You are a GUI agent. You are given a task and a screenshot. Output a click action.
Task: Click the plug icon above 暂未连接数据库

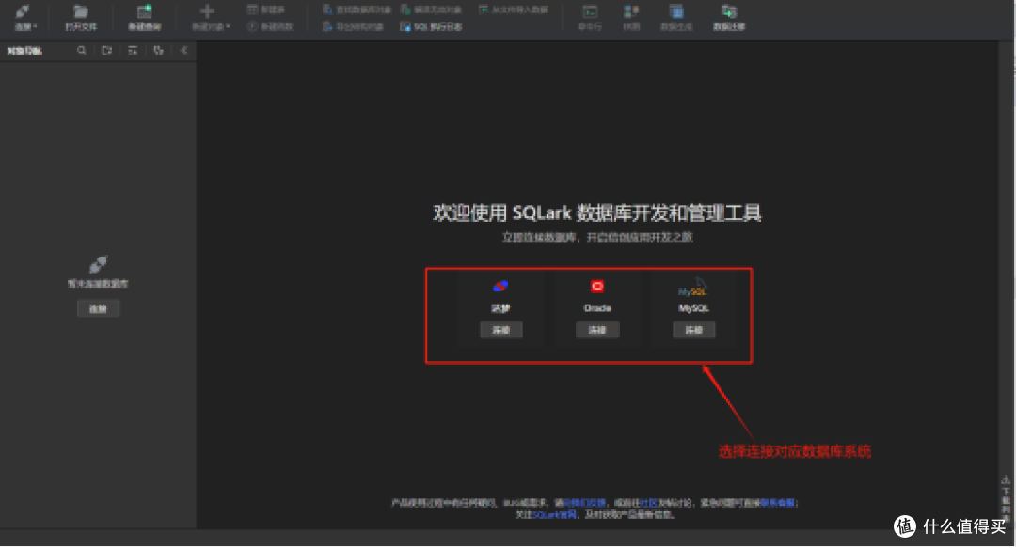pos(98,264)
